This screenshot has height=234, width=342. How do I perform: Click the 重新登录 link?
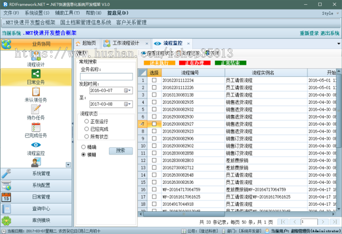point(309,33)
